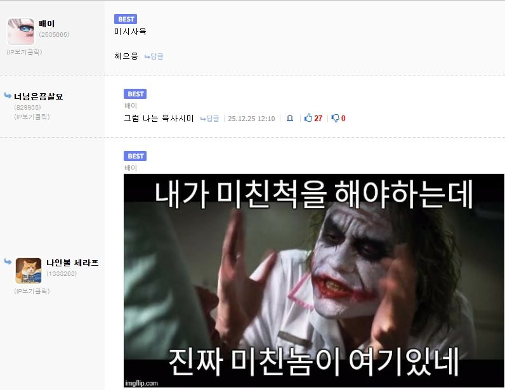Open the 나인볼 세라프 username profile
This screenshot has width=505, height=390.
pyautogui.click(x=72, y=263)
